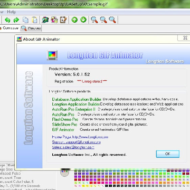Click the Copy icon in toolbar

25,20
